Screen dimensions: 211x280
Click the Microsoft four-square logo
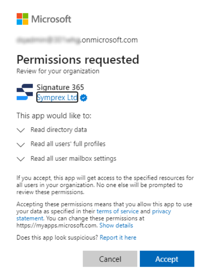pyautogui.click(x=22, y=19)
